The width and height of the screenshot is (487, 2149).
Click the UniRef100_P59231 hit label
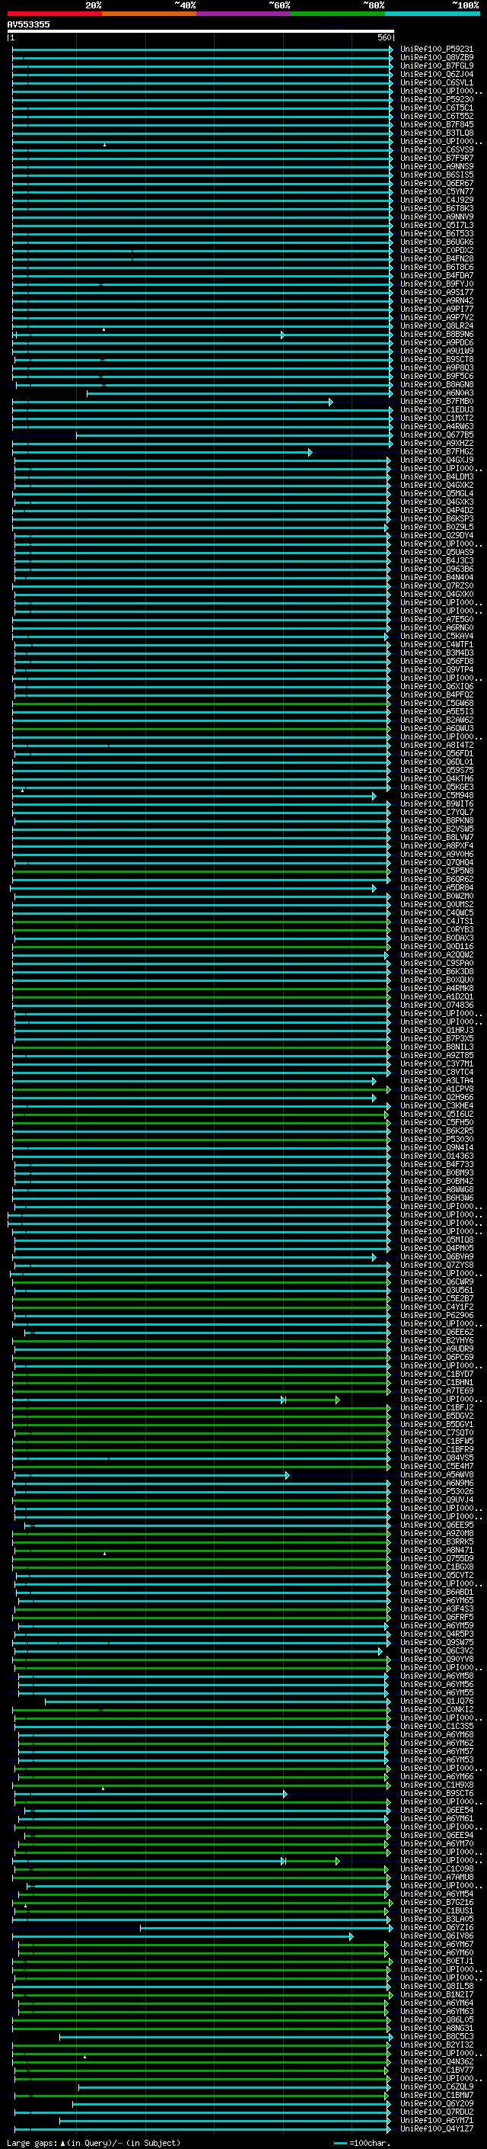click(436, 50)
